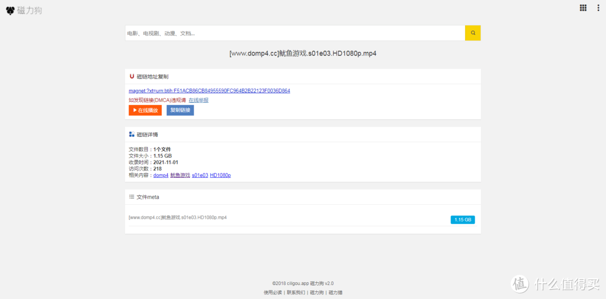
Task: Click the 在线举报 report link
Action: [198, 100]
